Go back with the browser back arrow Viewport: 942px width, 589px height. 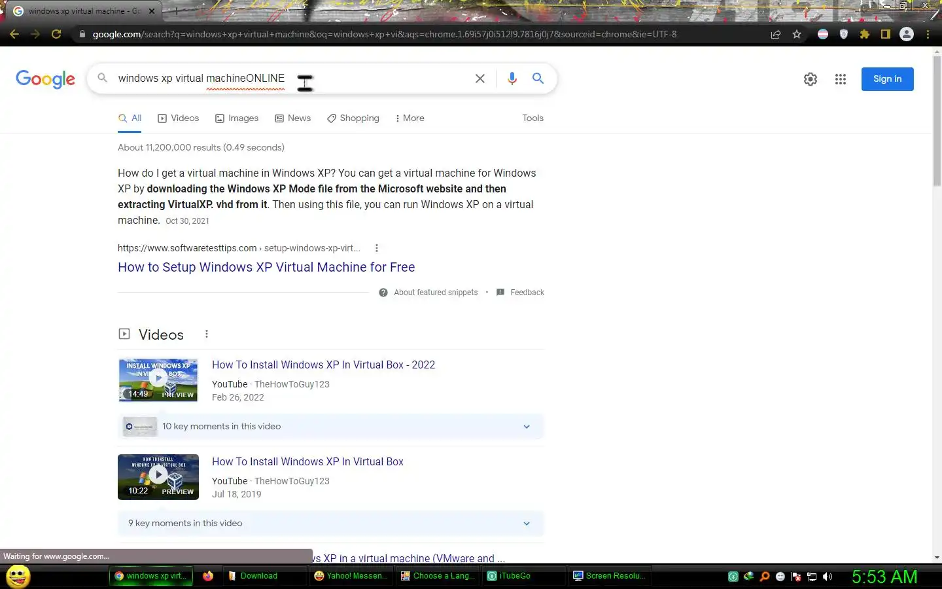tap(14, 34)
